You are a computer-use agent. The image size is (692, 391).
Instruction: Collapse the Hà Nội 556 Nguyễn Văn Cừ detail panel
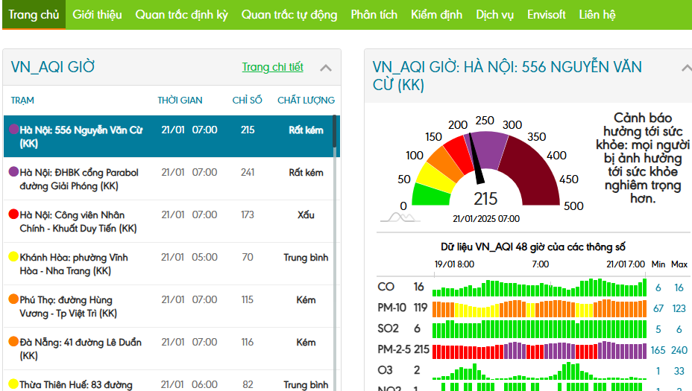click(686, 68)
